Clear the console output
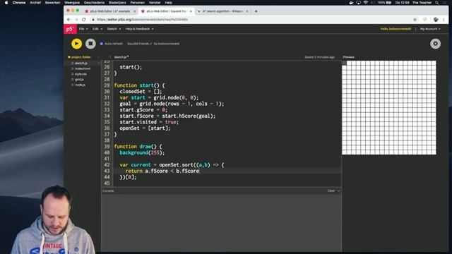 pos(331,190)
